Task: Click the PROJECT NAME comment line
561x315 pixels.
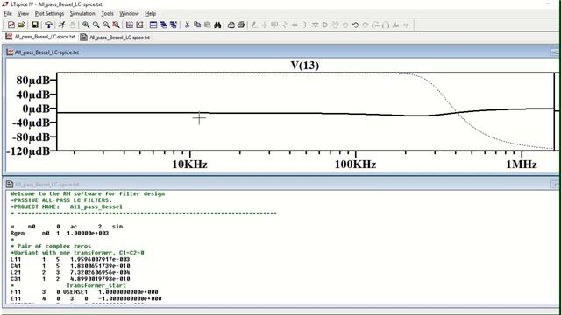Action: (67, 206)
